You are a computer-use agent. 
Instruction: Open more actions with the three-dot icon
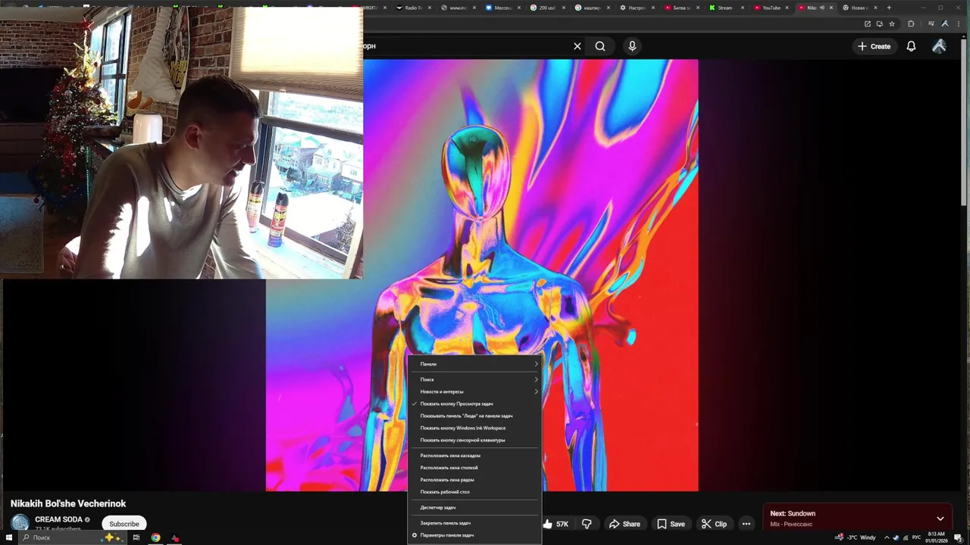point(746,524)
